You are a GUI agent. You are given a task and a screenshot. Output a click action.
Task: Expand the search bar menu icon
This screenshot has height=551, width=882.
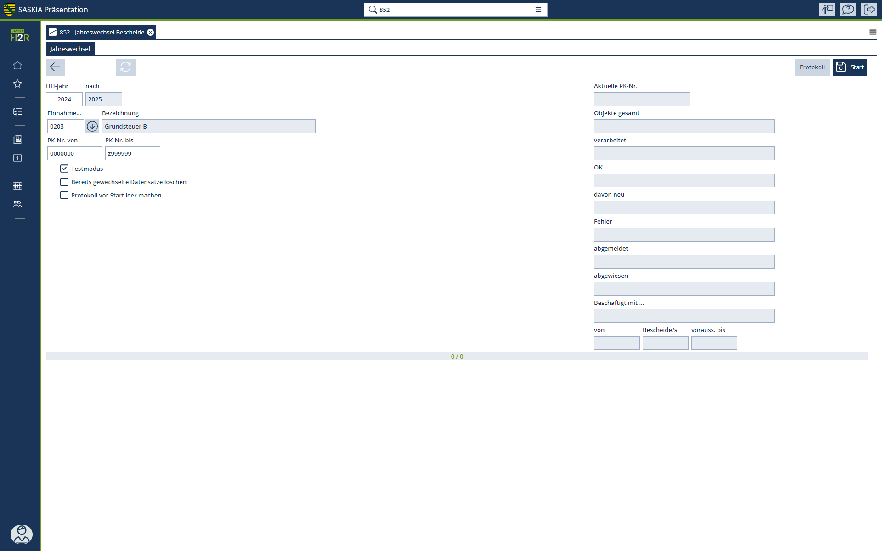(x=538, y=10)
